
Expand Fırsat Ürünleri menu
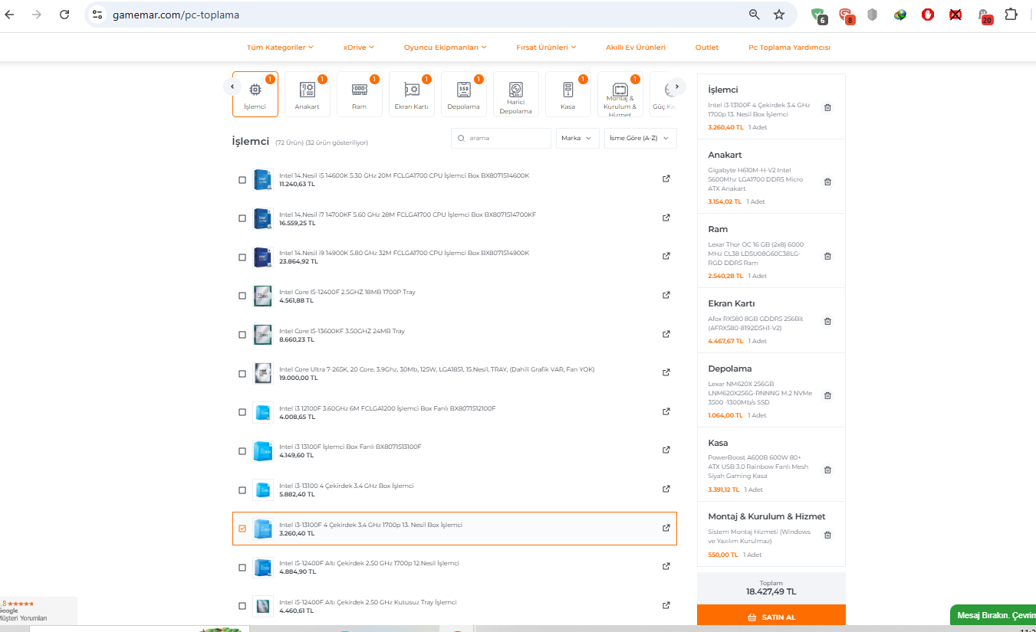tap(547, 47)
